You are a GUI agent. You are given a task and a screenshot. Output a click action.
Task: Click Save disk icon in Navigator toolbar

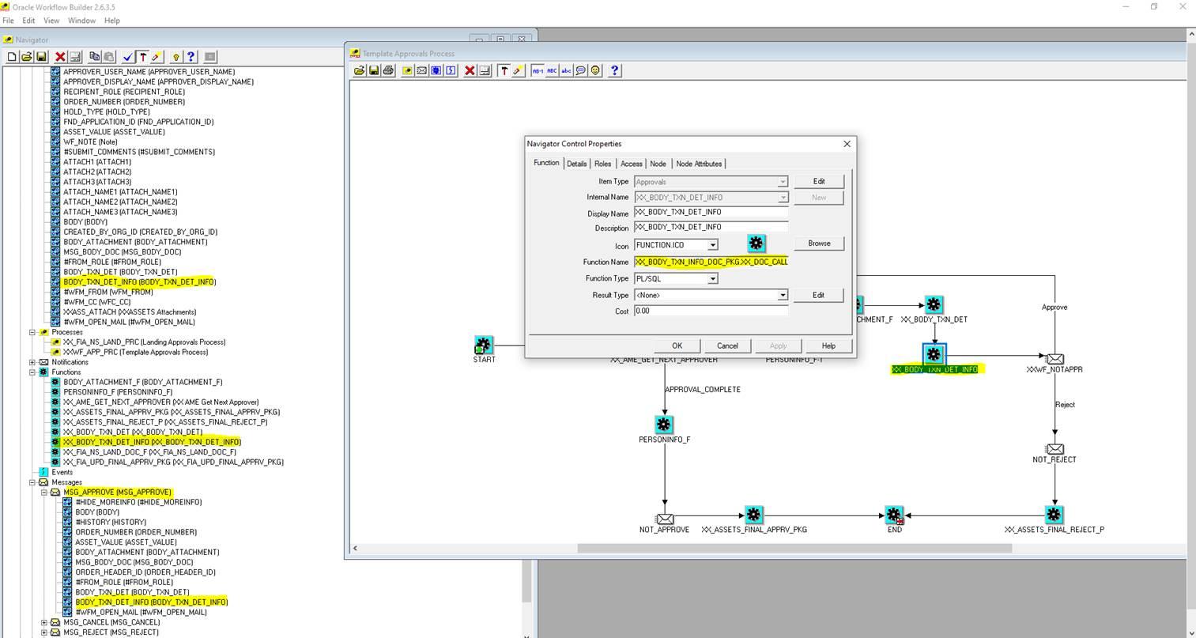[41, 57]
